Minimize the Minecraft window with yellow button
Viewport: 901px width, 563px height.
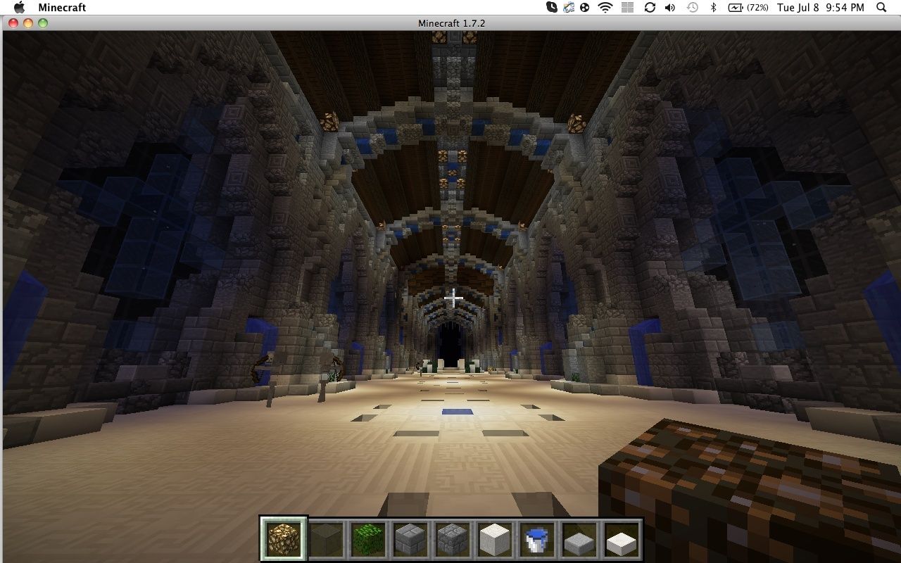point(28,23)
